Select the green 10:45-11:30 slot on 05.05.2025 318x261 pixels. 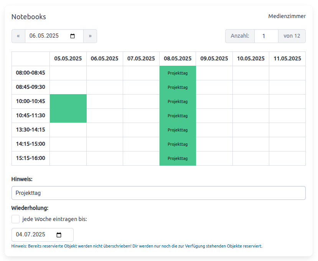click(68, 116)
